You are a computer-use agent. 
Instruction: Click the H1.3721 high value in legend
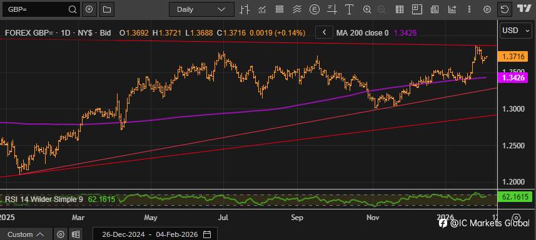coord(167,32)
